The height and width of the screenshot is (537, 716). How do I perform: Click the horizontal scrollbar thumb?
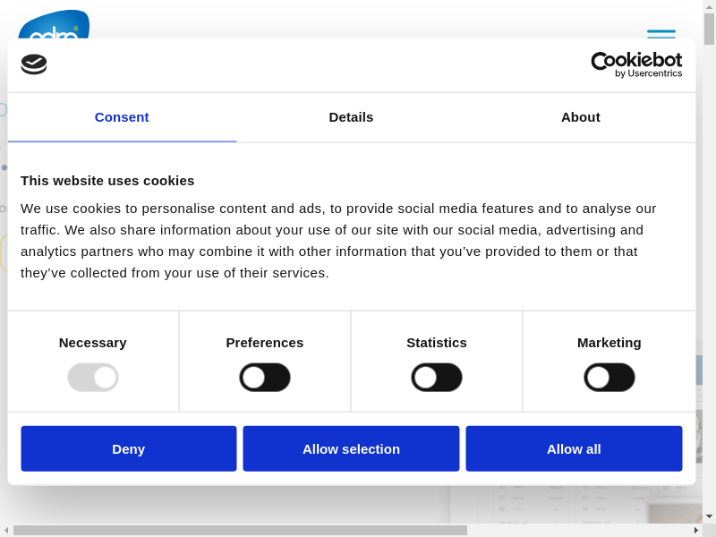pyautogui.click(x=240, y=530)
